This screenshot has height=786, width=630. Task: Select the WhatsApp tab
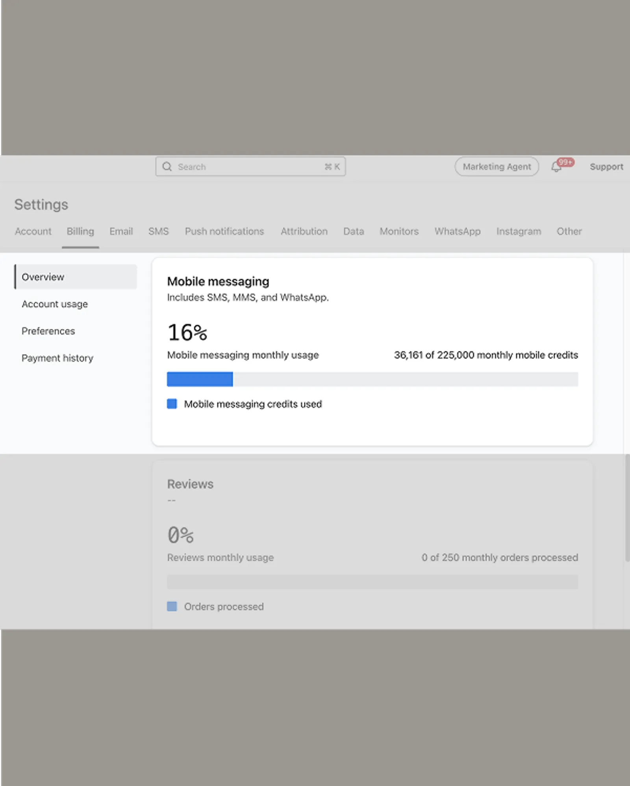[x=458, y=231]
